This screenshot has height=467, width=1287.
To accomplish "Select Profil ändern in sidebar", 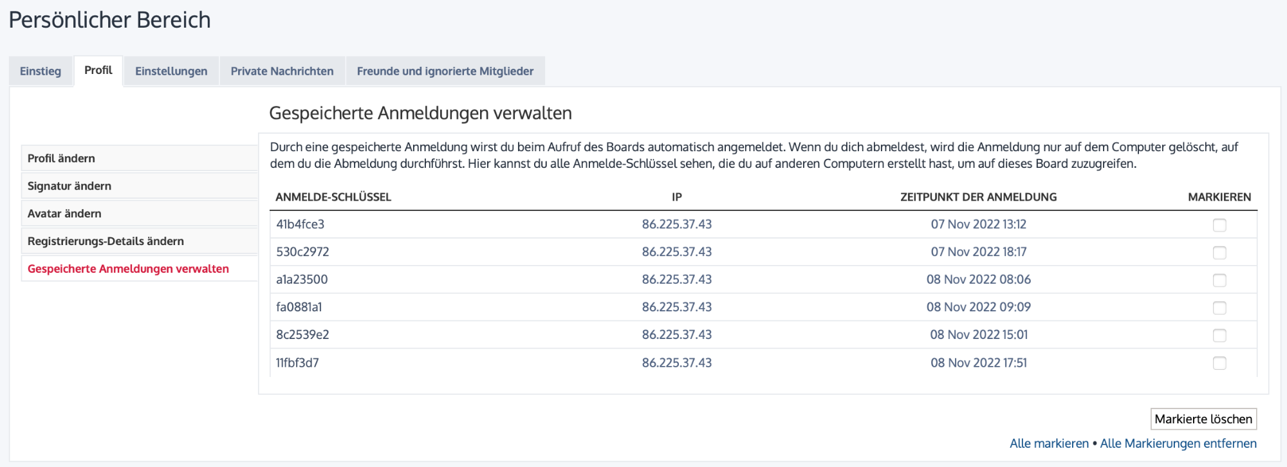I will click(61, 158).
